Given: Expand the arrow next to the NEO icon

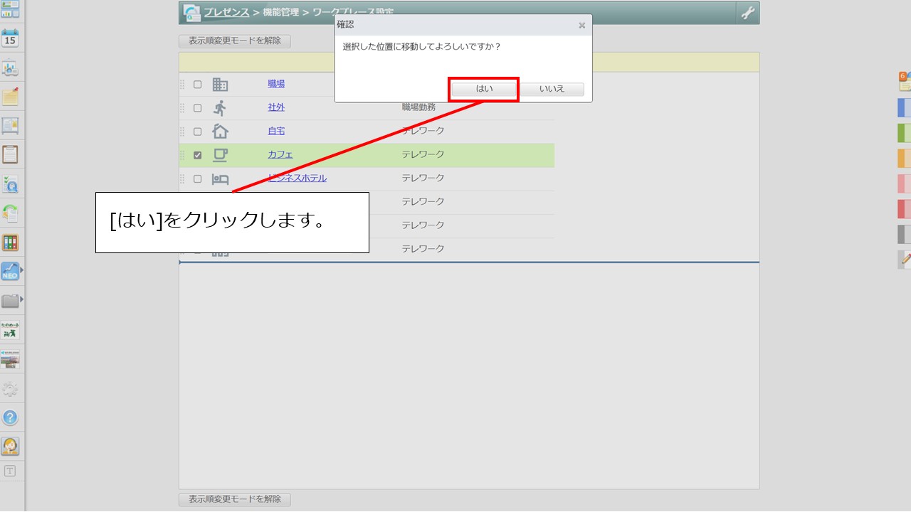Looking at the screenshot, I should coord(21,272).
